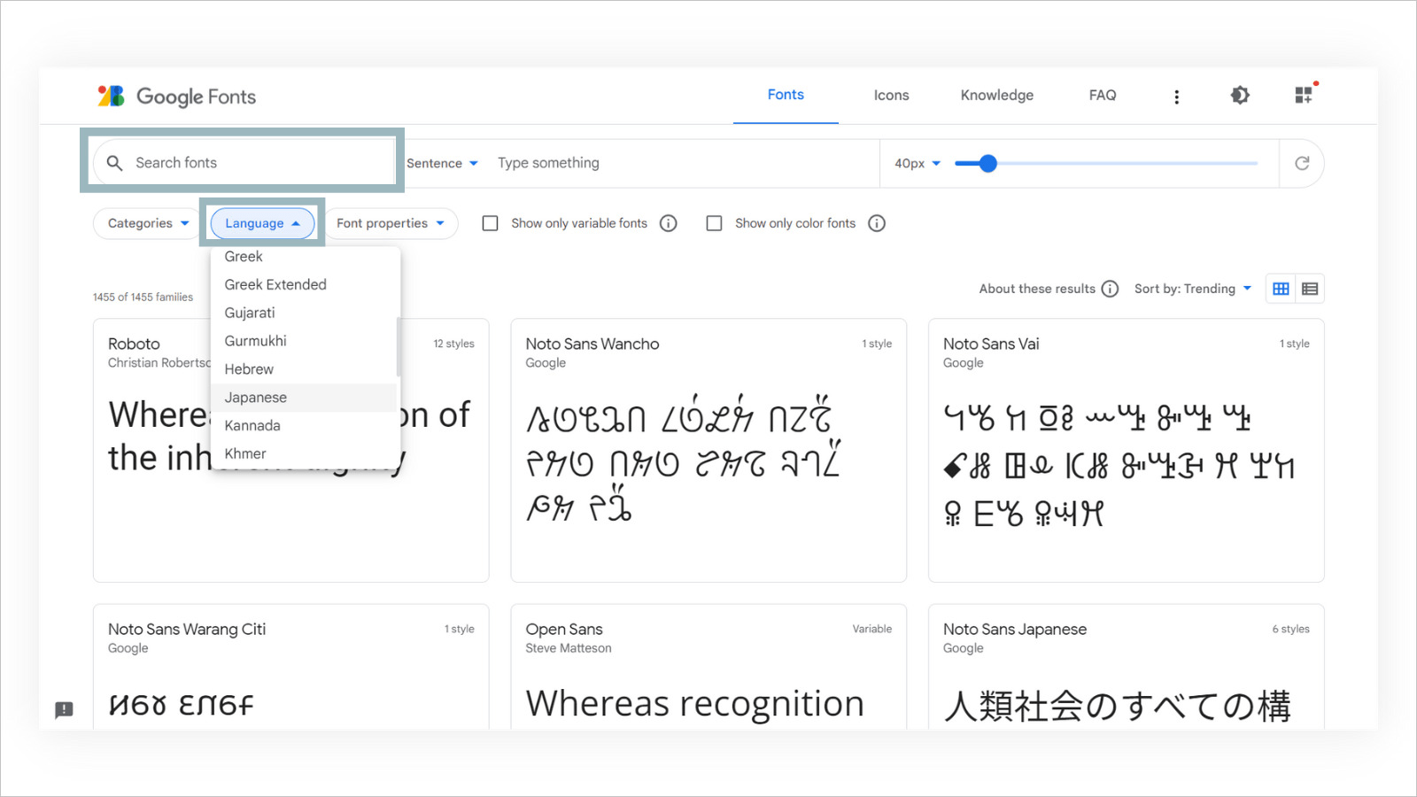This screenshot has height=797, width=1417.
Task: Open the more options vertical dots menu
Action: (x=1176, y=97)
